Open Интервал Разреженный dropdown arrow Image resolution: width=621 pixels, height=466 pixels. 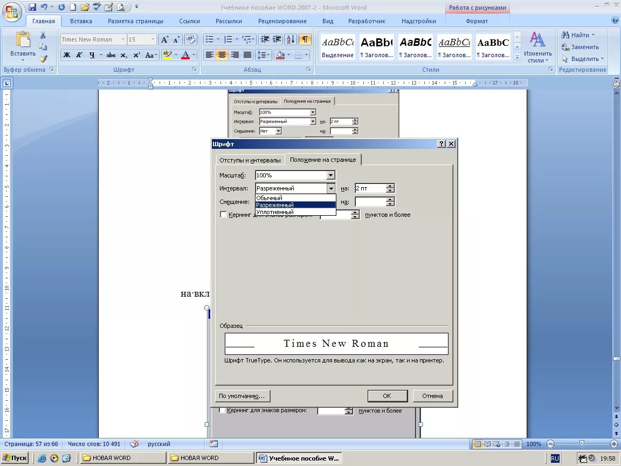pyautogui.click(x=330, y=188)
